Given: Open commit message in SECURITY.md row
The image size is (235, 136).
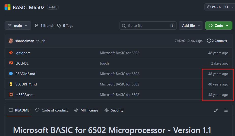Looking at the screenshot, I should point(120,84).
